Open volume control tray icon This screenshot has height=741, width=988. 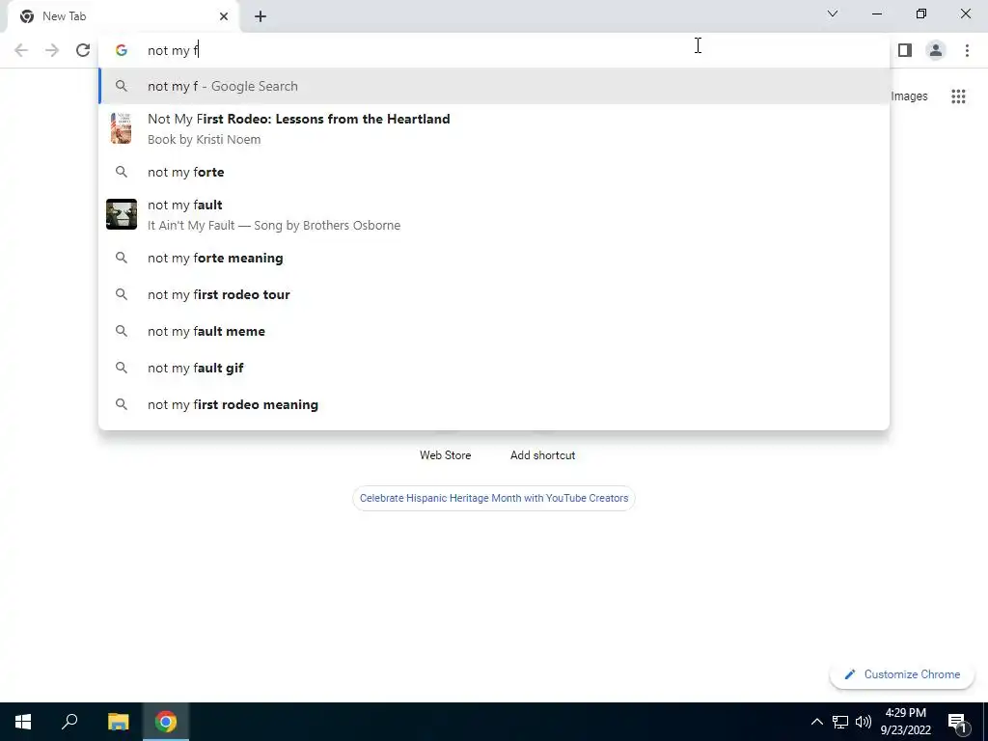(x=864, y=722)
